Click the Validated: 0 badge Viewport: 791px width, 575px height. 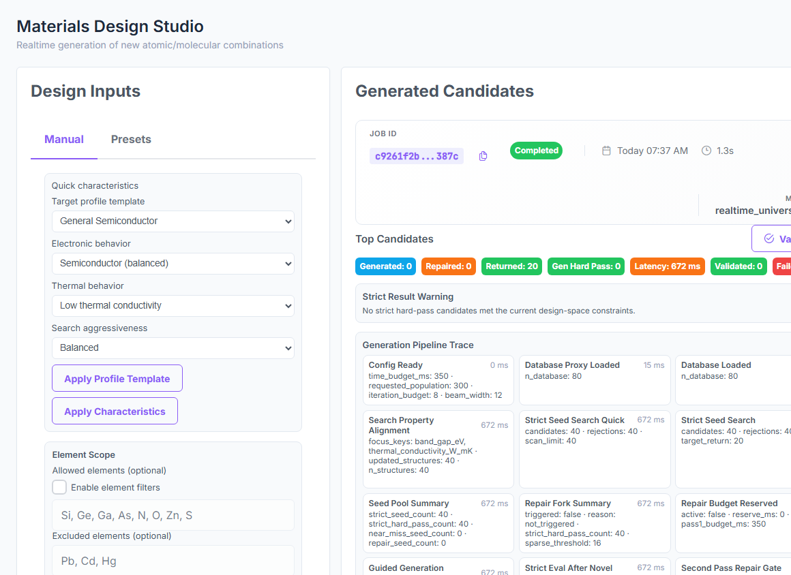pyautogui.click(x=738, y=266)
